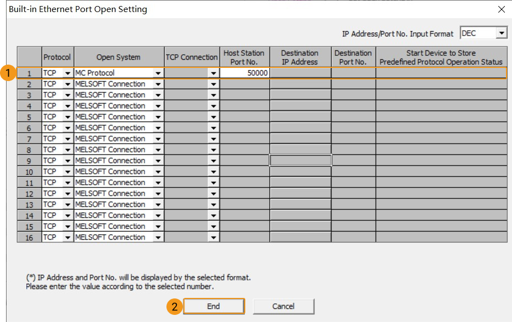This screenshot has width=512, height=322.
Task: Open the Open System list on row 16
Action: tap(158, 237)
